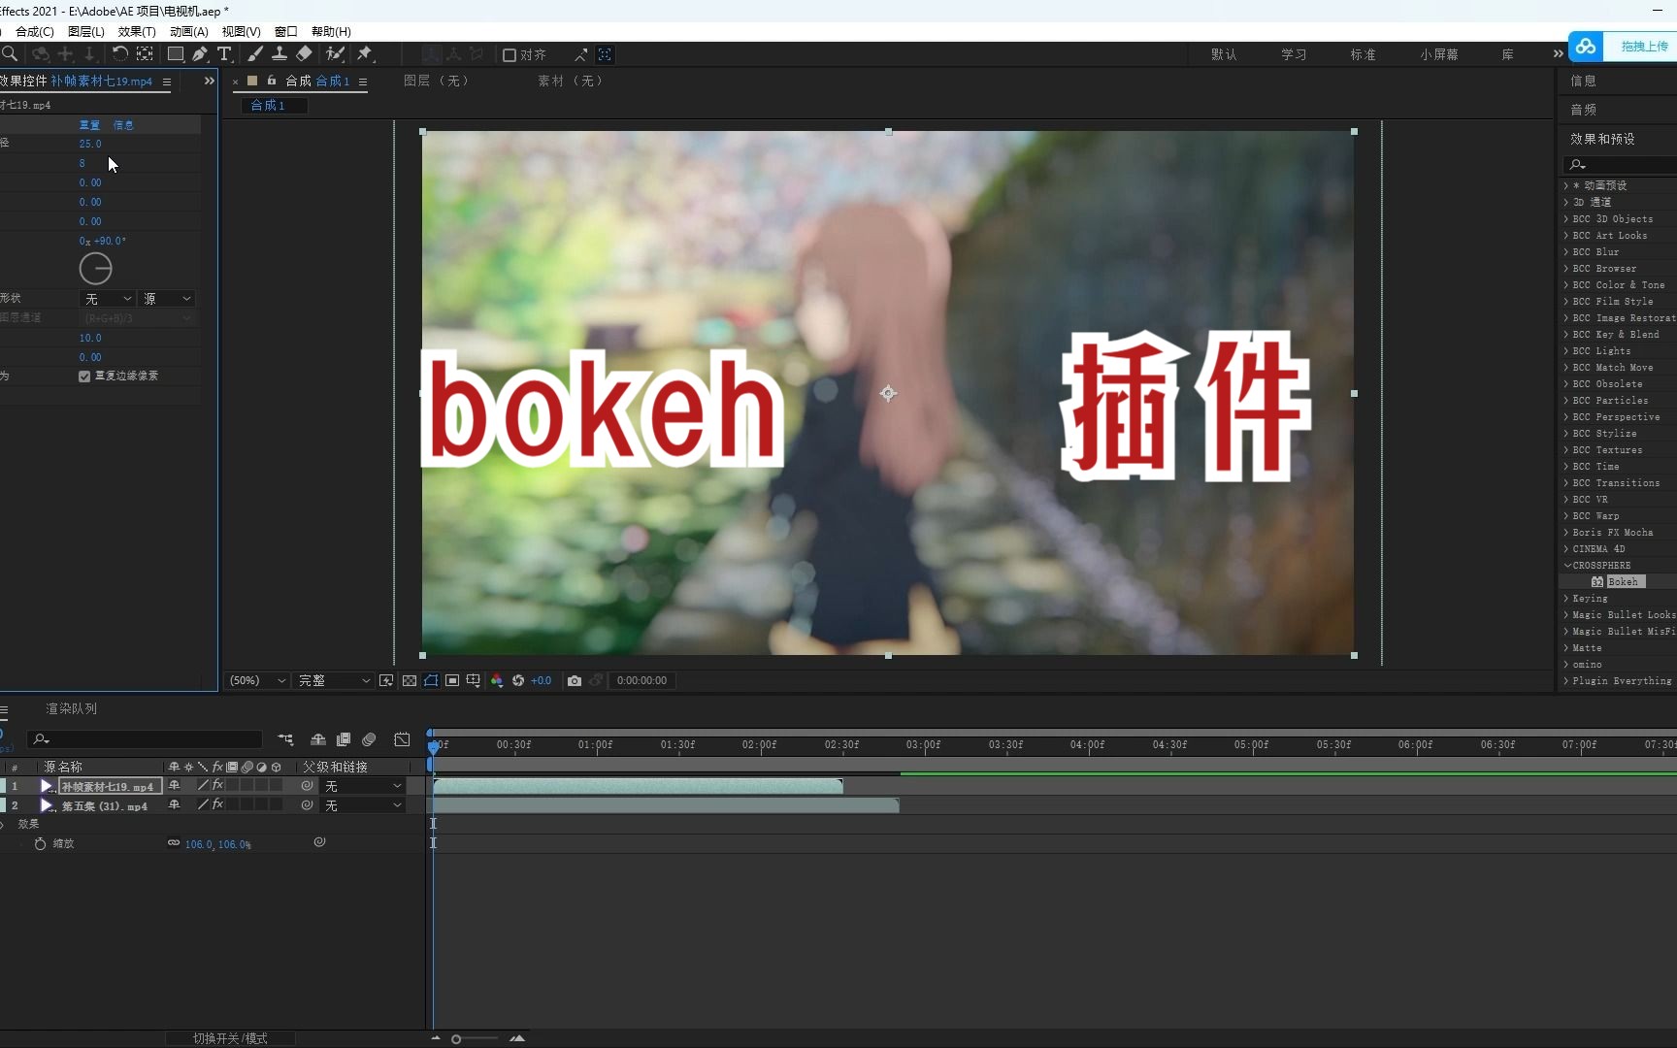The image size is (1677, 1048).
Task: Select the Type text tool
Action: click(224, 54)
